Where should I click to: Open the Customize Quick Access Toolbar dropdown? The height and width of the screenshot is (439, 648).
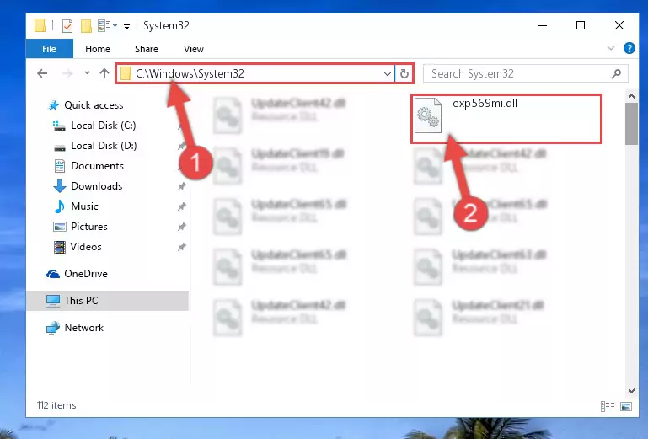127,26
